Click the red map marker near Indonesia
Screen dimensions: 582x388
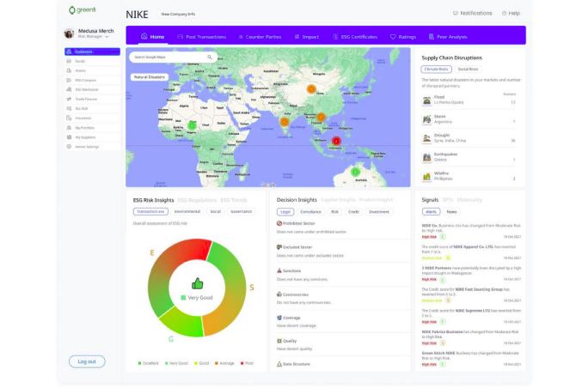click(336, 141)
